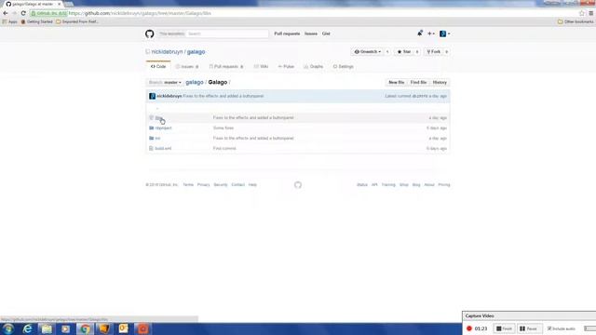Viewport: 596px width, 335px height.
Task: Open the Branch: master dropdown
Action: point(165,83)
